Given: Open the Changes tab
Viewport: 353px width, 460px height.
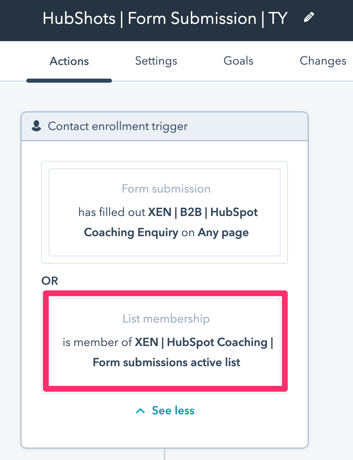Looking at the screenshot, I should (323, 61).
